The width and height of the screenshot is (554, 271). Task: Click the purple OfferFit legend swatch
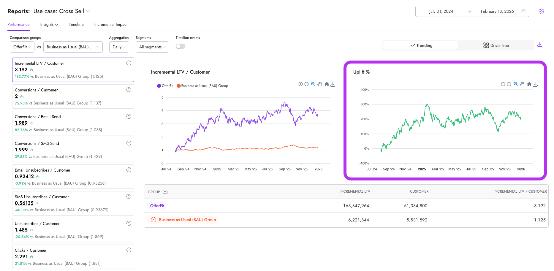pos(159,86)
